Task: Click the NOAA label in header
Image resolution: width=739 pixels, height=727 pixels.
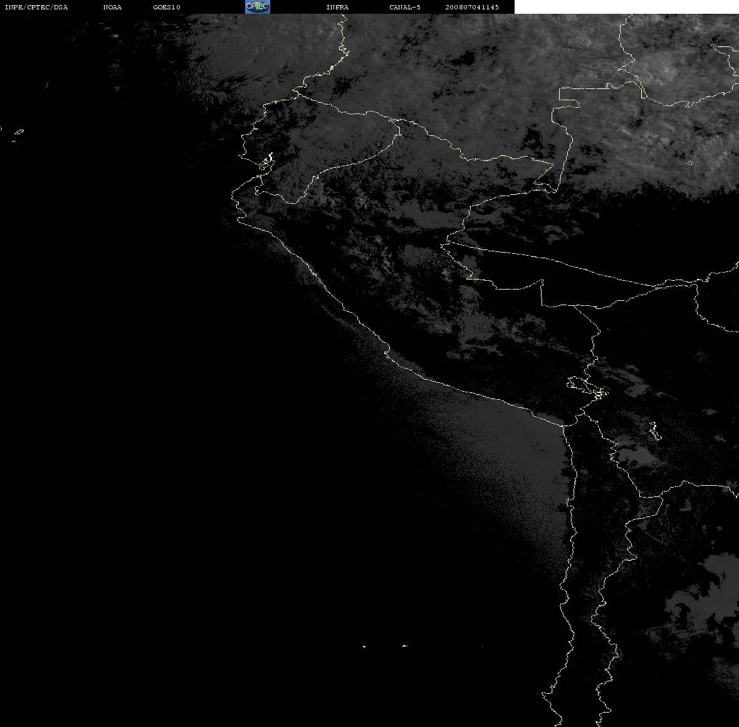Action: point(112,7)
